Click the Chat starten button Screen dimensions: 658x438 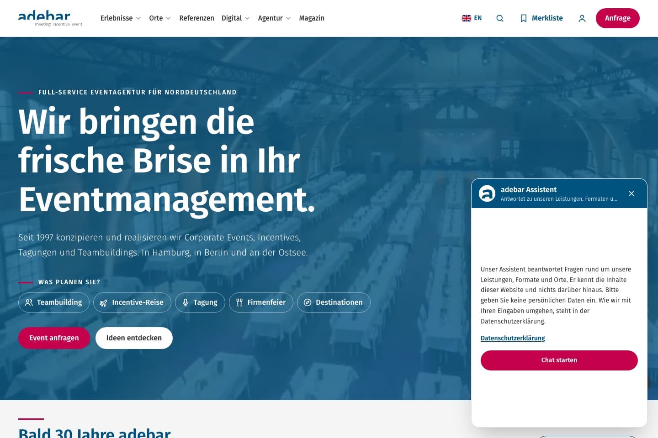(559, 360)
